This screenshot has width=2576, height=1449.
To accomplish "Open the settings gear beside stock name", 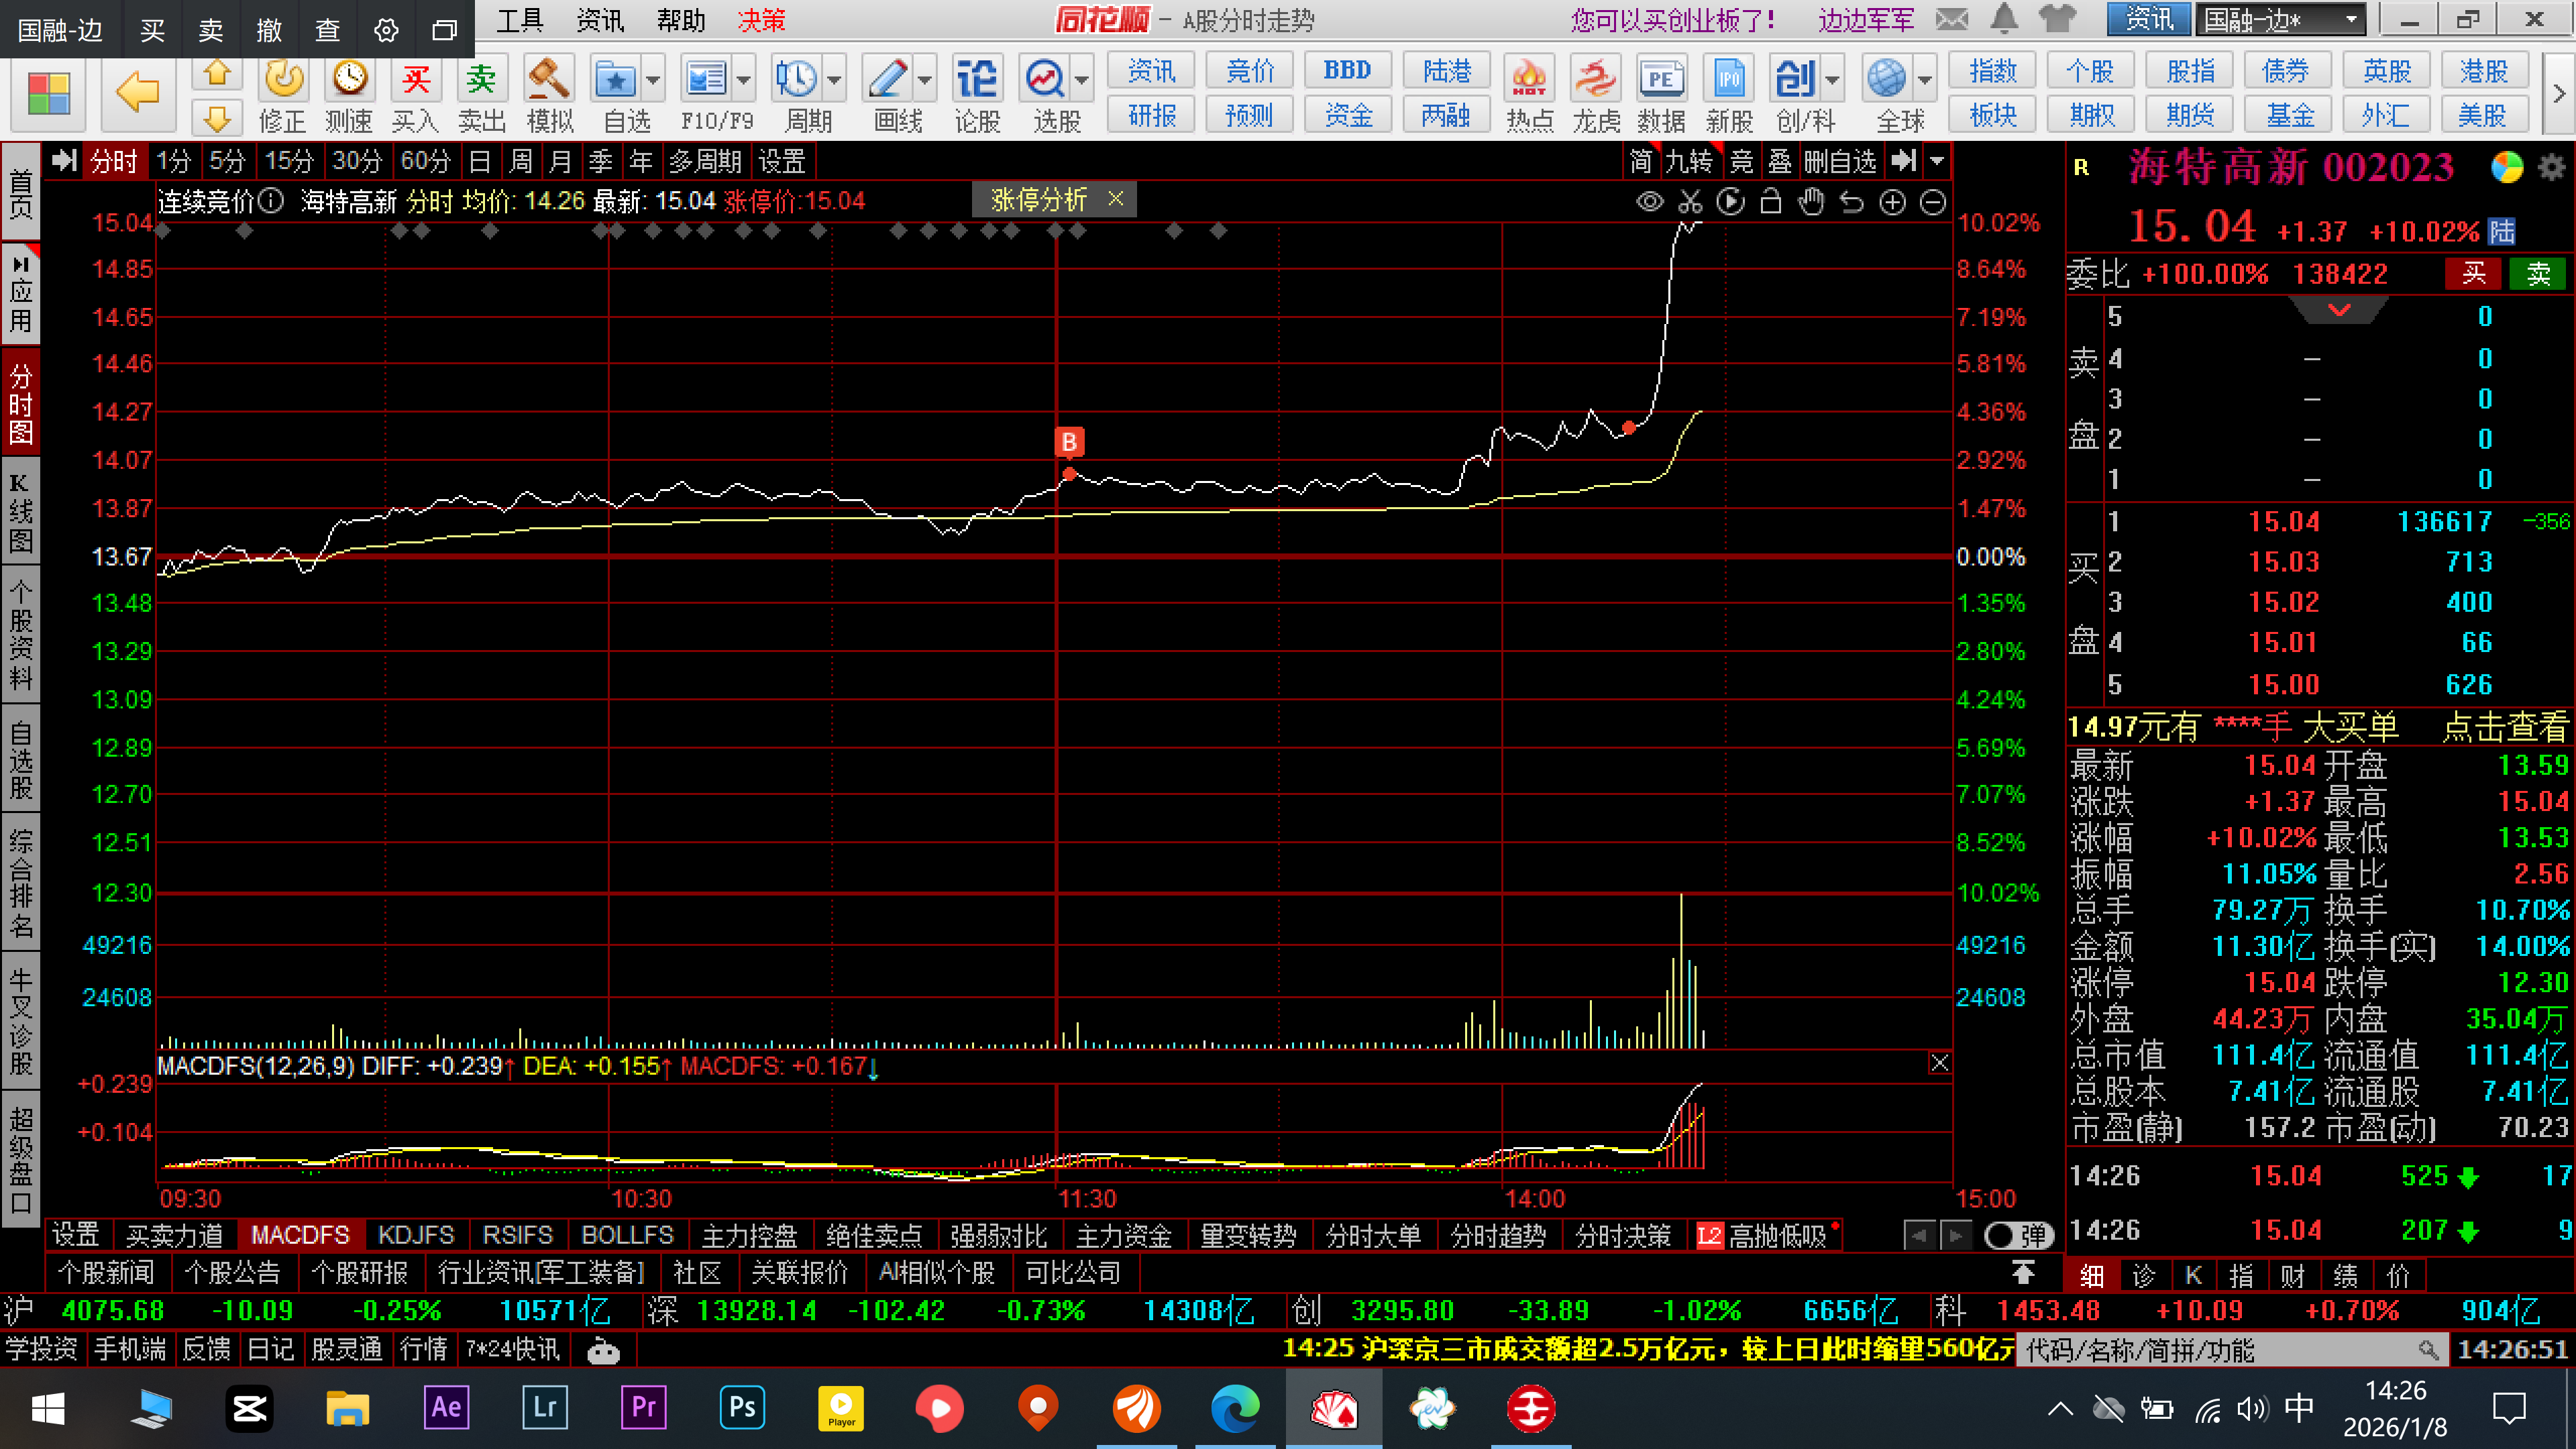I will 2552,168.
